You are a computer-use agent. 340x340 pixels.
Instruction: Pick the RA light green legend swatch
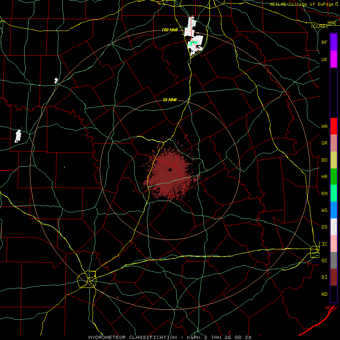point(334,193)
